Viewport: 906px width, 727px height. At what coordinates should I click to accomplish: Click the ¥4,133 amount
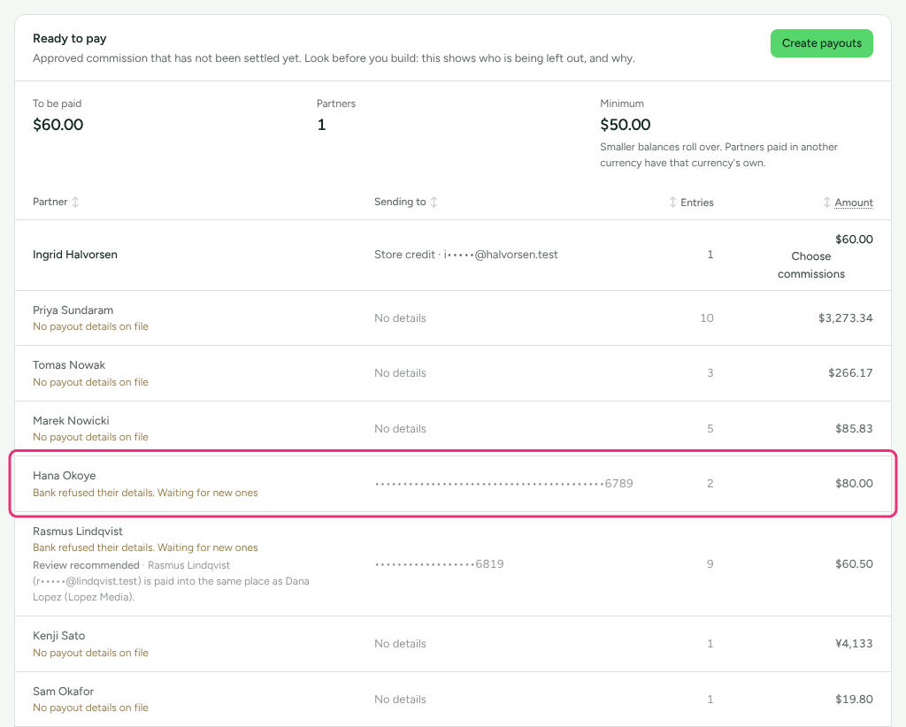(854, 643)
